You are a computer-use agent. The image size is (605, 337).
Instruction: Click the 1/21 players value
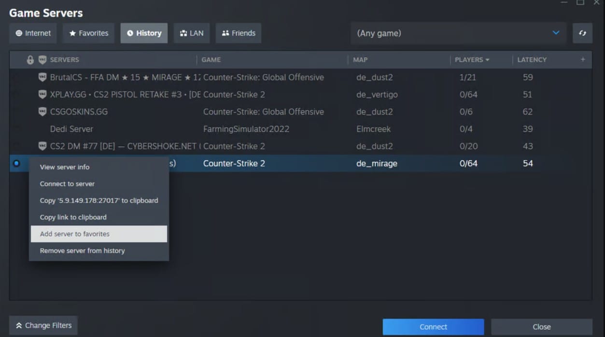click(x=468, y=77)
